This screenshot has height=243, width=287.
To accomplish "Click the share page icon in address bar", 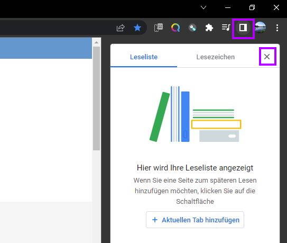I will 121,28.
